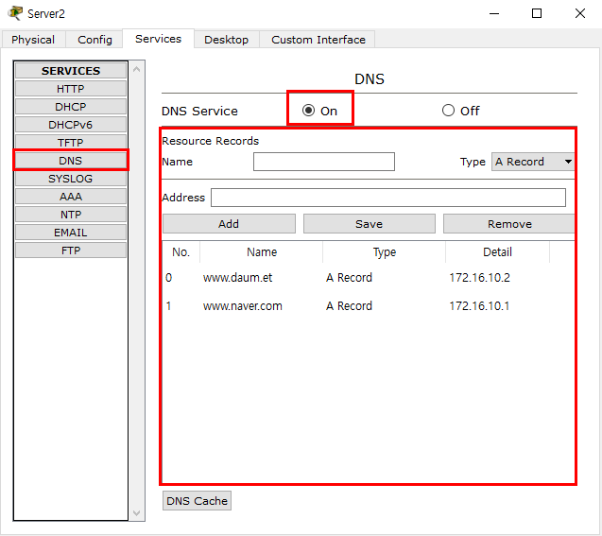Open the DHCP service settings
The image size is (602, 536).
click(71, 107)
